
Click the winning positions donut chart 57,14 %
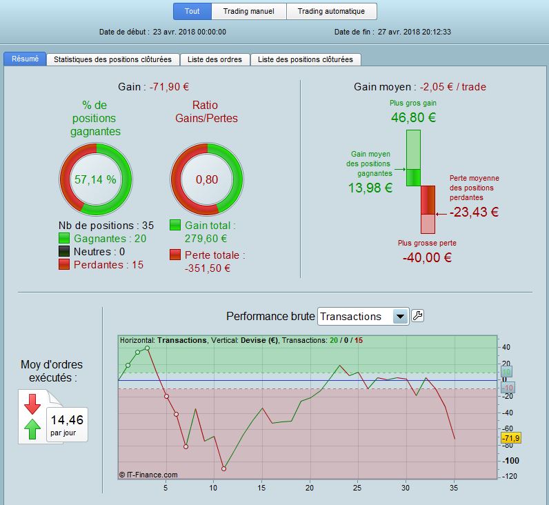[x=96, y=179]
